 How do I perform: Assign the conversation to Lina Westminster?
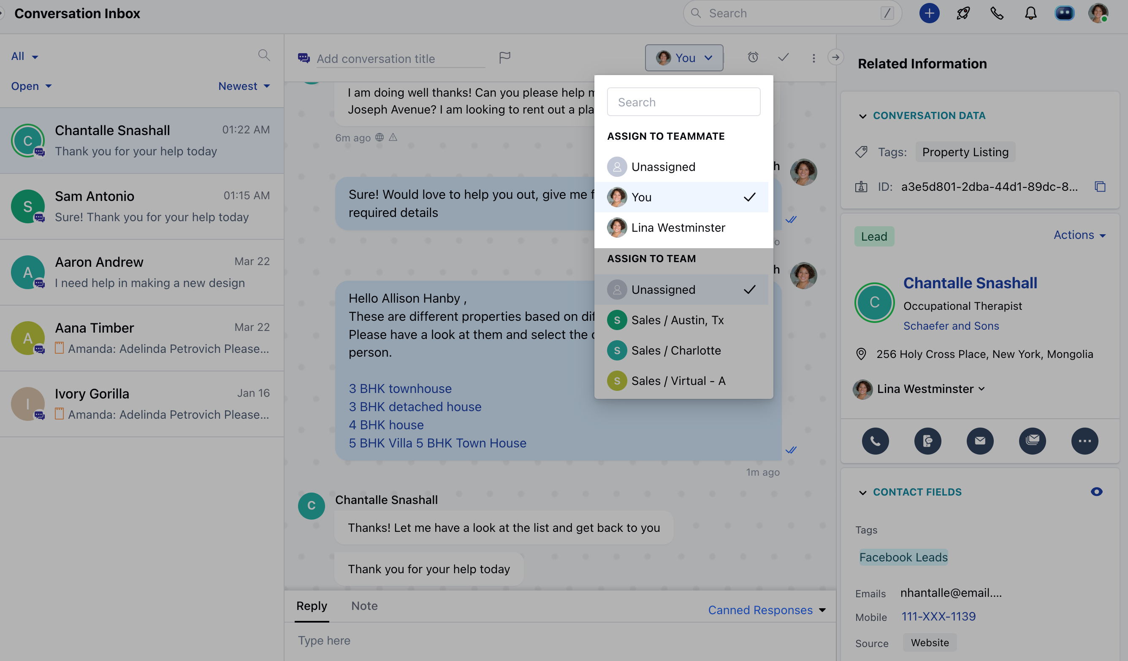click(678, 228)
